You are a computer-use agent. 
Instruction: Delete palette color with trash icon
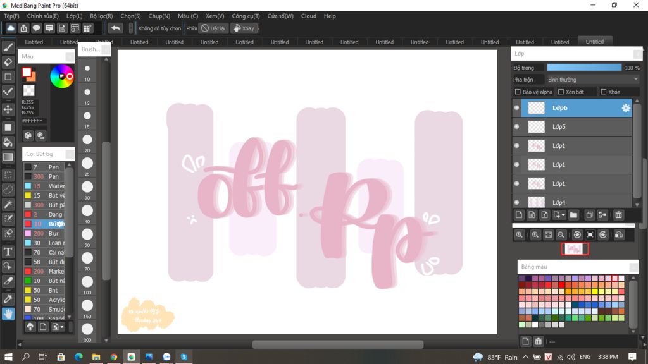click(538, 341)
